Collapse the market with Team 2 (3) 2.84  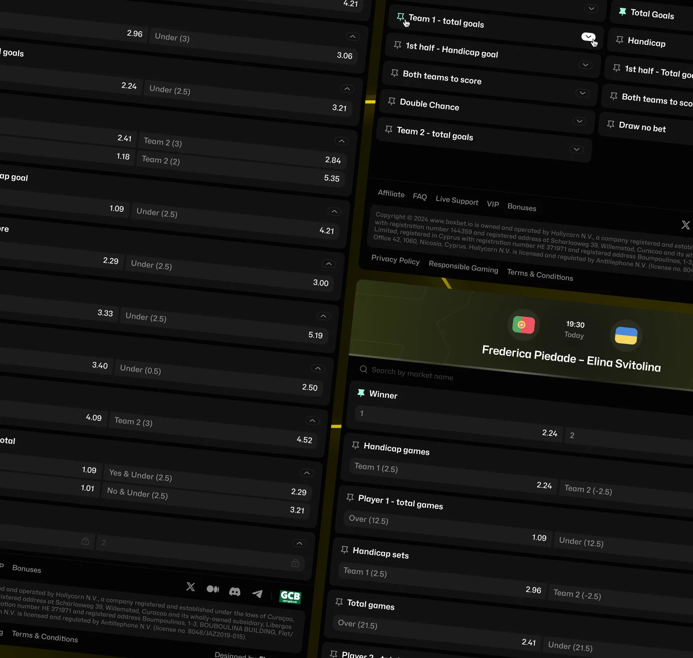(x=342, y=141)
